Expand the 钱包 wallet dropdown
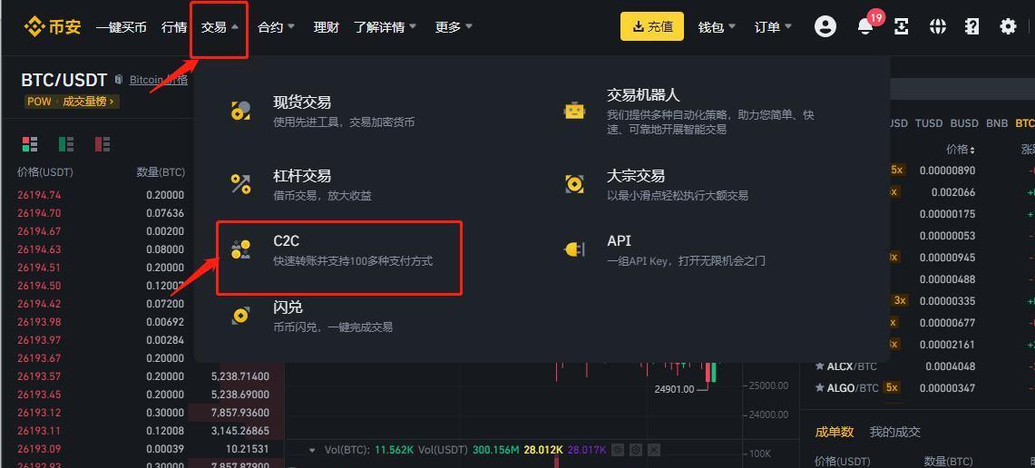The image size is (1035, 468). point(717,27)
